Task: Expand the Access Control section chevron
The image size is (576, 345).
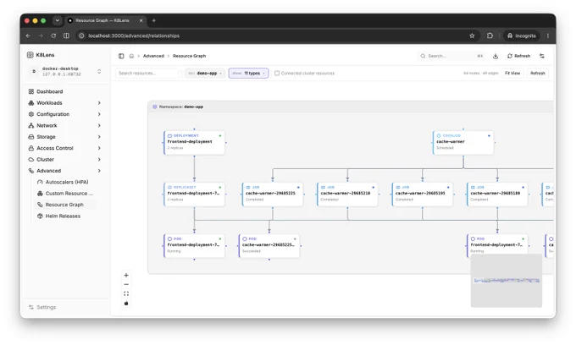Action: click(x=99, y=148)
